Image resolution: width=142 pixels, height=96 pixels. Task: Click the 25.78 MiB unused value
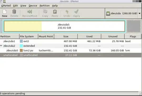pos(118,41)
